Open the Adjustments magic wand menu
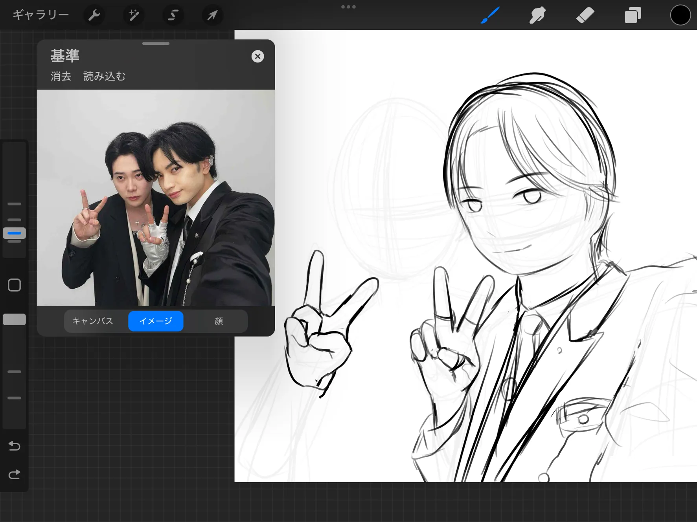 (x=134, y=15)
